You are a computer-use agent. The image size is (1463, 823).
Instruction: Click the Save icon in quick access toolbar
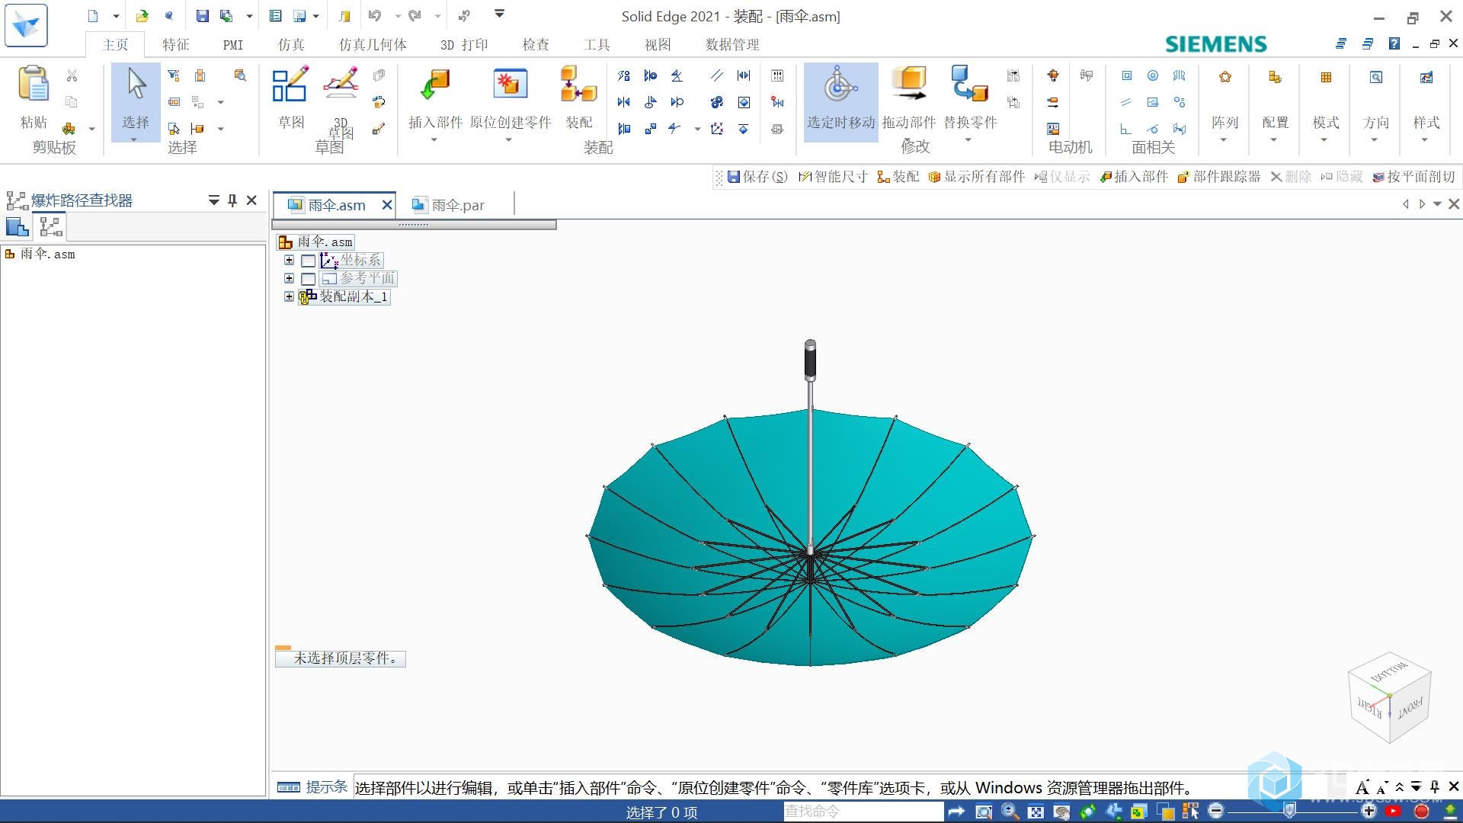pyautogui.click(x=202, y=16)
